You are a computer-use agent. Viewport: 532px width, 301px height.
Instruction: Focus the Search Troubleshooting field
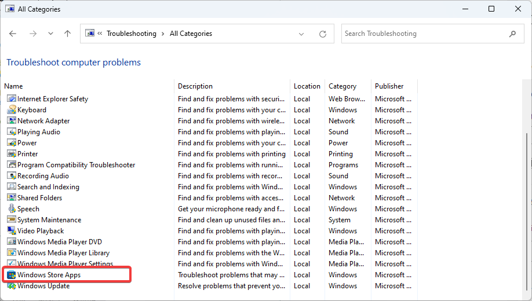click(x=426, y=34)
